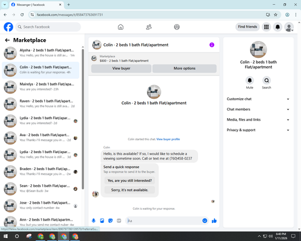
Task: Open Chrome's three-dot menu
Action: pos(296,14)
